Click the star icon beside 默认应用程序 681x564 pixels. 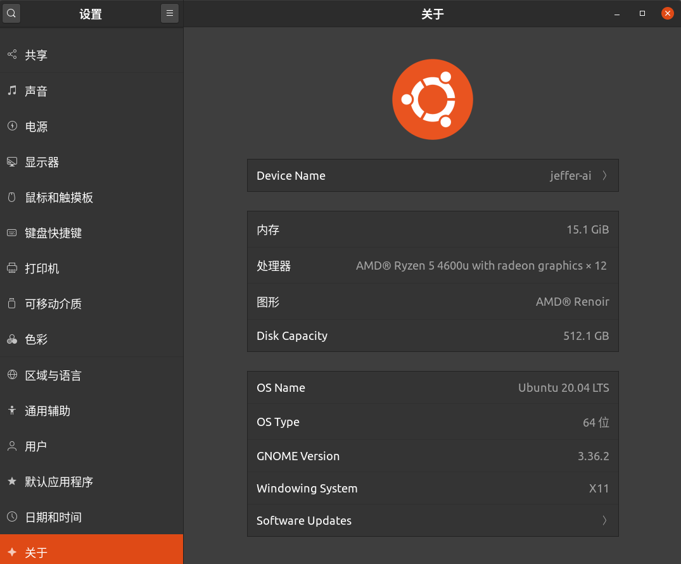coord(12,481)
